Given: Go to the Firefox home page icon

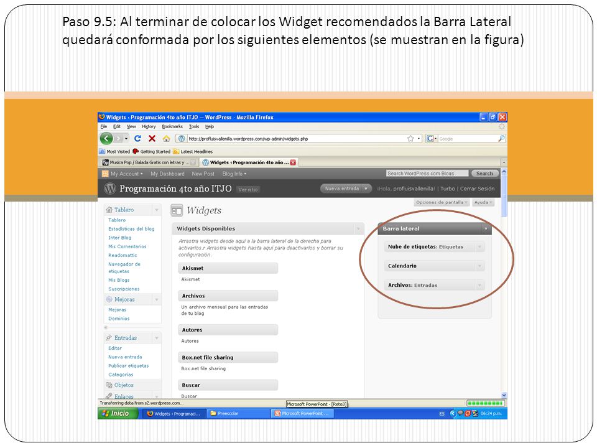Looking at the screenshot, I should coord(167,138).
